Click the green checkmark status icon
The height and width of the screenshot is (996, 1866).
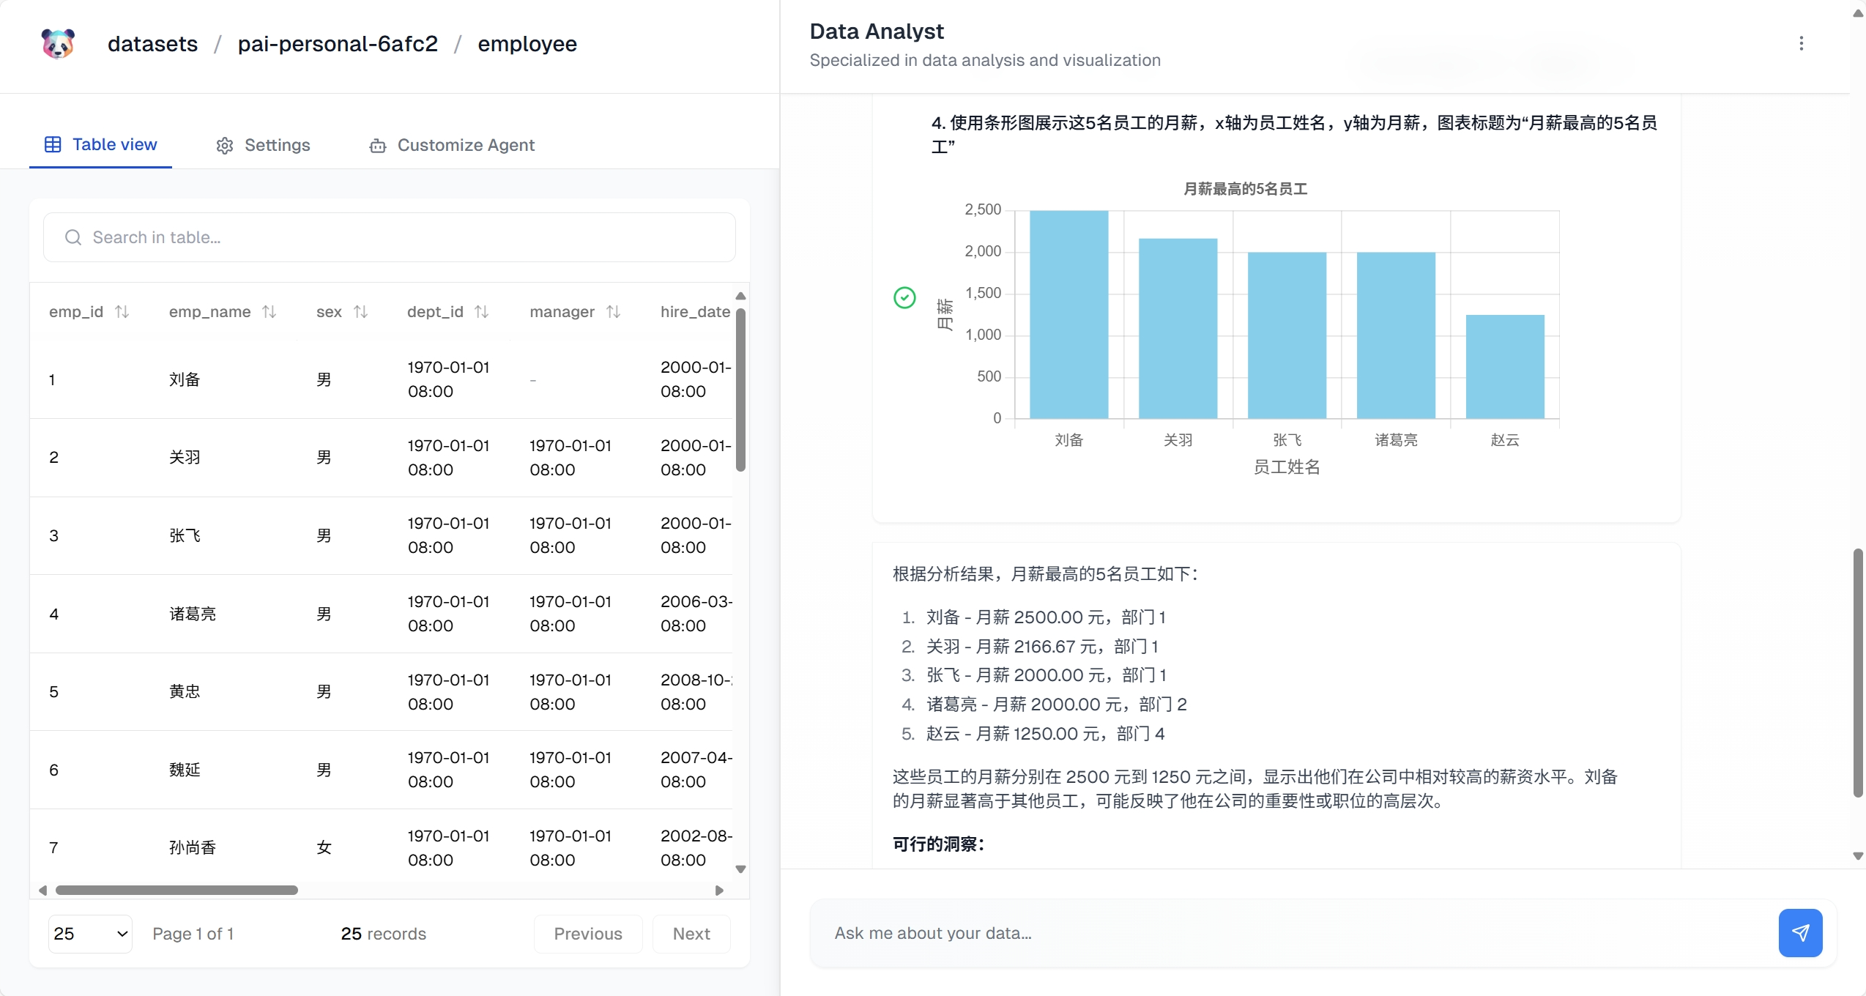coord(904,297)
